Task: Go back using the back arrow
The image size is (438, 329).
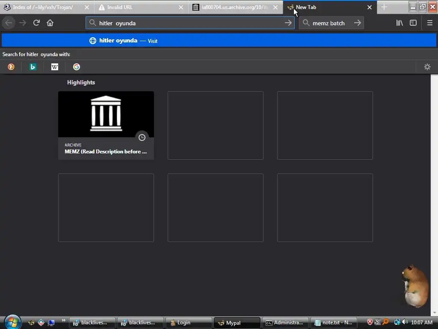Action: coord(9,23)
